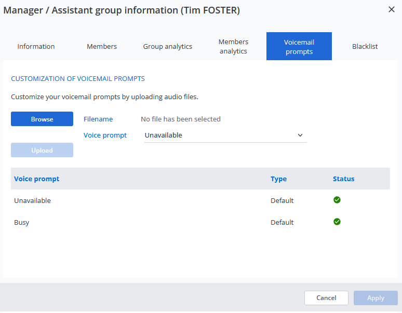Image resolution: width=402 pixels, height=313 pixels.
Task: Go to the Group analytics tab
Action: 168,47
